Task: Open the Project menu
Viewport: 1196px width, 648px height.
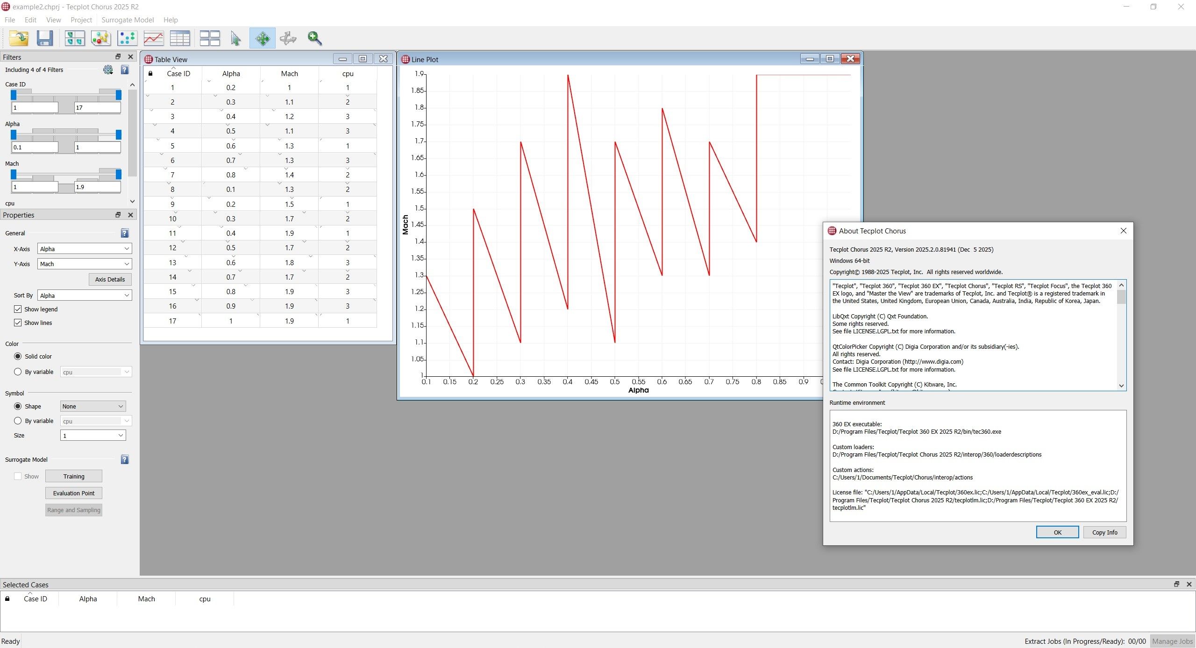Action: coord(81,20)
